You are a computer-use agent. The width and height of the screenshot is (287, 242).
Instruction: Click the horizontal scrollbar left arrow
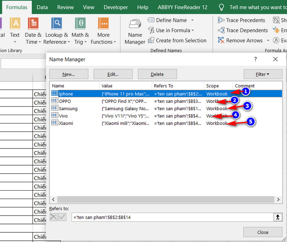point(54,199)
